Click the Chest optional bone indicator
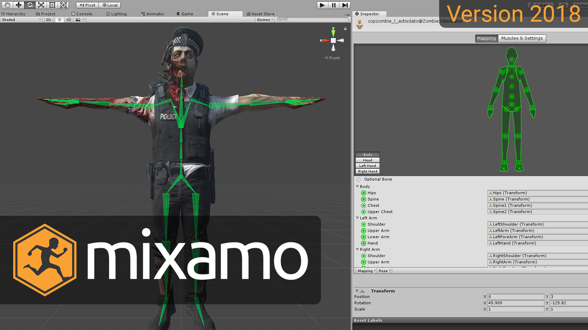588x330 pixels. tap(364, 205)
